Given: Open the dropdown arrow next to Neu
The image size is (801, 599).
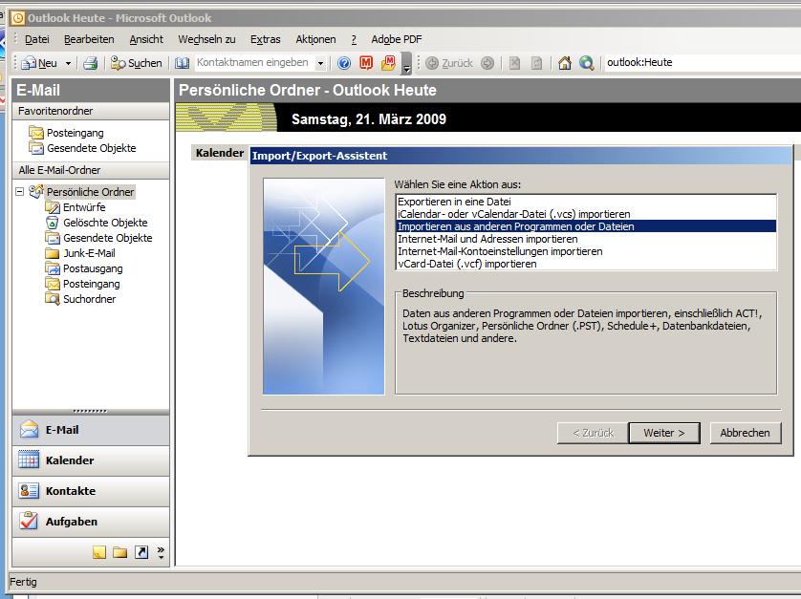Looking at the screenshot, I should click(x=68, y=63).
